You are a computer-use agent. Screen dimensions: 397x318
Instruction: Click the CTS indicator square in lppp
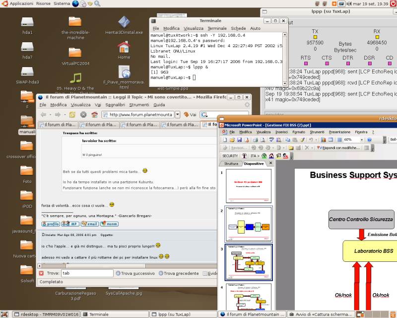pyautogui.click(x=327, y=64)
